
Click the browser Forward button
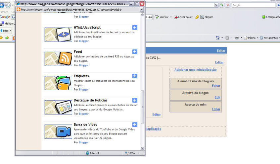8,5
